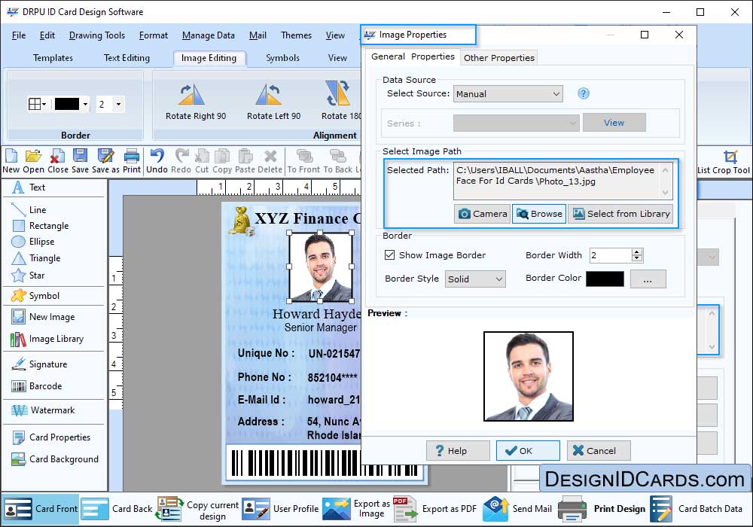The height and width of the screenshot is (527, 753).
Task: Click the Rotate Left 90 icon
Action: pyautogui.click(x=270, y=95)
